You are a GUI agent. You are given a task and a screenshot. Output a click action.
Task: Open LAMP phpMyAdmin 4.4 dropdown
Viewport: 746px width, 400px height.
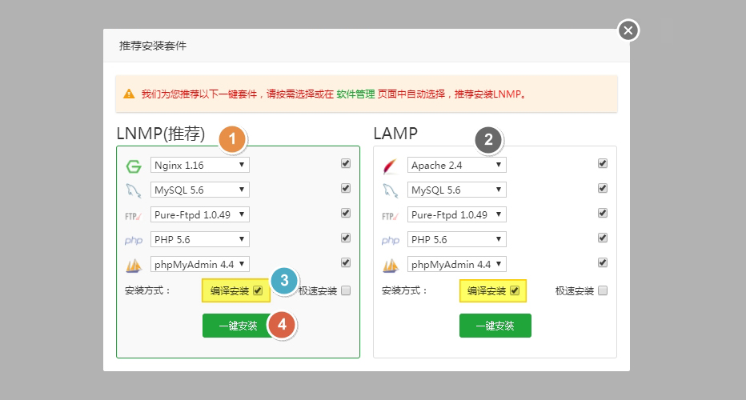[x=457, y=264]
